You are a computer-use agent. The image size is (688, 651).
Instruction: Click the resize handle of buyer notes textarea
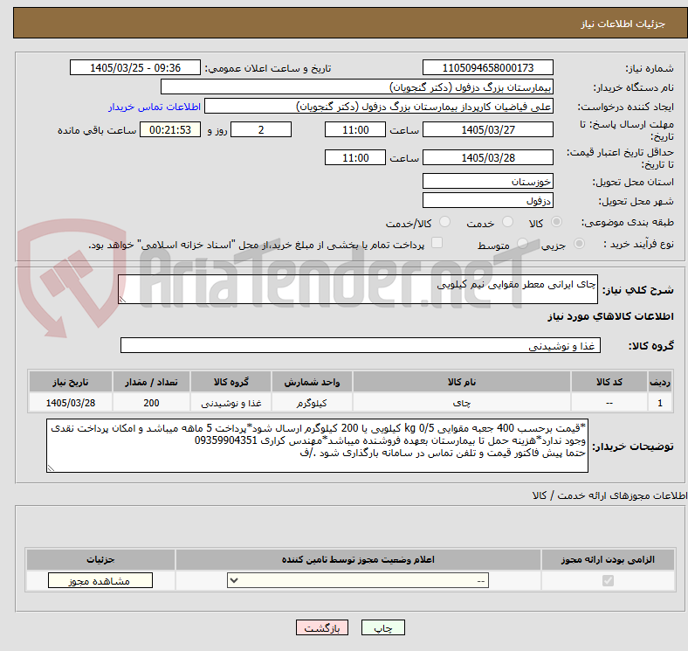click(51, 468)
